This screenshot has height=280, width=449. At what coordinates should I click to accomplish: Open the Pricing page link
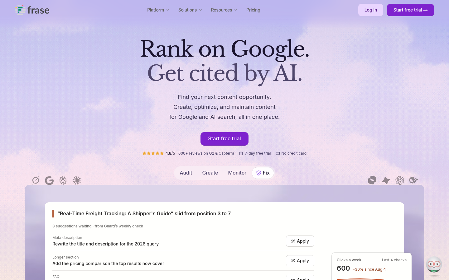[x=253, y=10]
